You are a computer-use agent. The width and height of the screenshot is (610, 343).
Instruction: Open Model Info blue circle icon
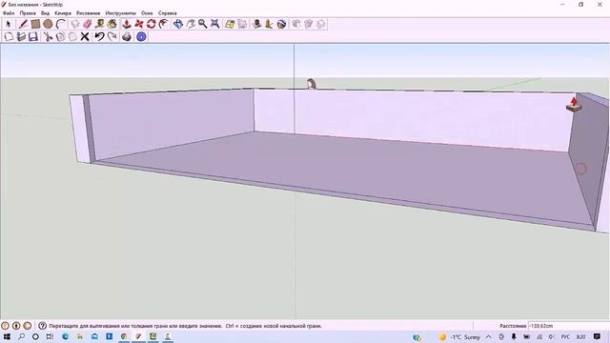tap(142, 36)
